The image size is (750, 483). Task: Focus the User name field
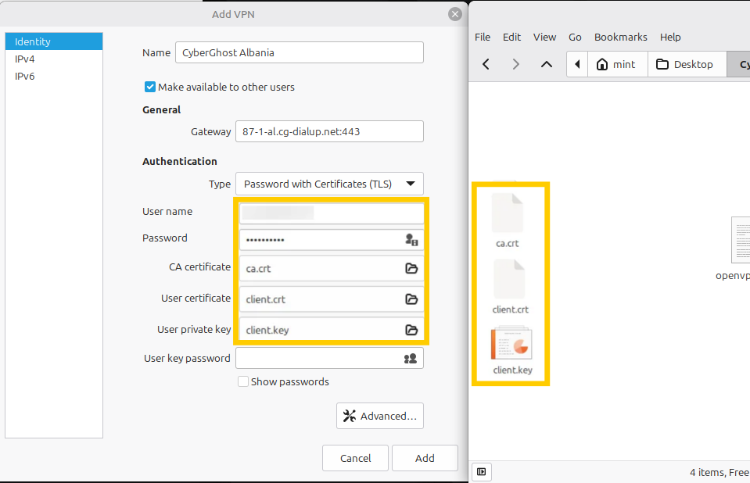(x=332, y=213)
